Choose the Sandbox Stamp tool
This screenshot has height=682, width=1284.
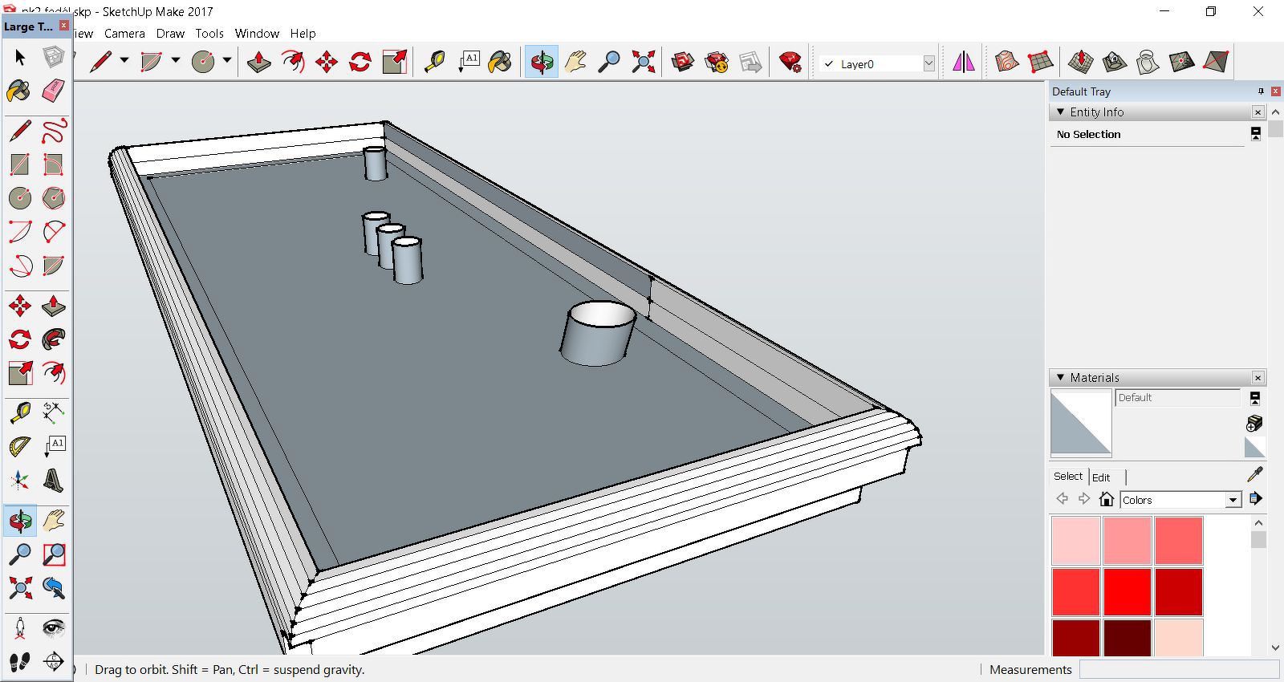1115,62
